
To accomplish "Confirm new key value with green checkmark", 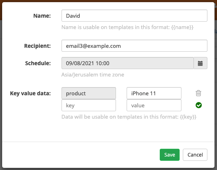I will (x=199, y=105).
